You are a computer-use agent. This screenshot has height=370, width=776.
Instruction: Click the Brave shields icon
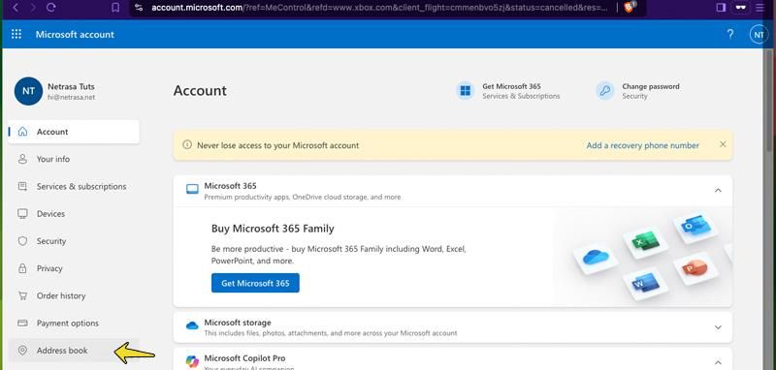coord(630,7)
